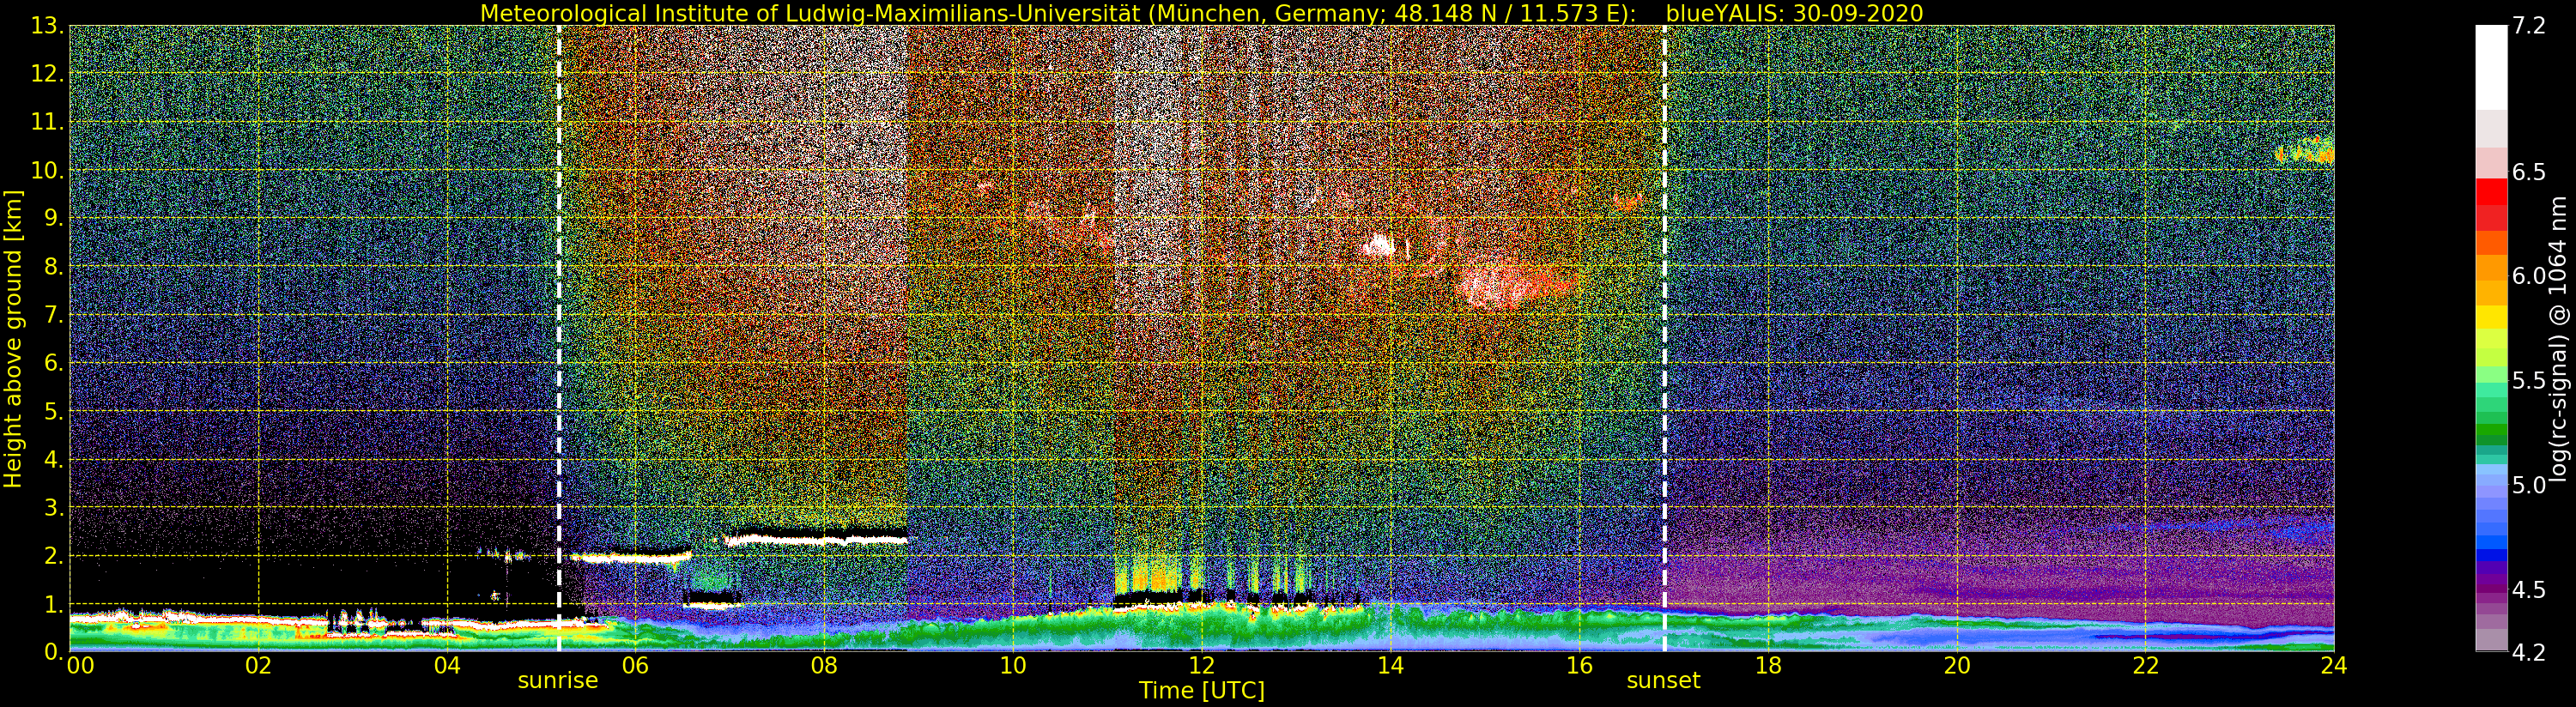The image size is (2576, 707).
Task: Click the time axis tick label 16
Action: (1579, 666)
